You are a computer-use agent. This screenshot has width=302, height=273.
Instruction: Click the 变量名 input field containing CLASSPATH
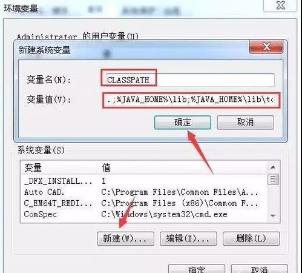[x=190, y=80]
